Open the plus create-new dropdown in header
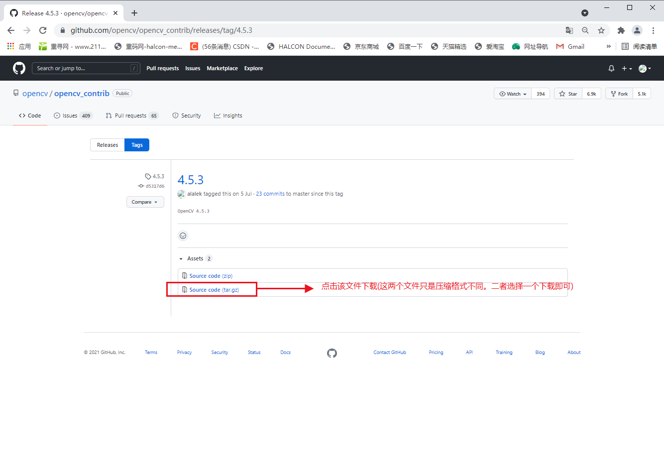664x469 pixels. [625, 68]
